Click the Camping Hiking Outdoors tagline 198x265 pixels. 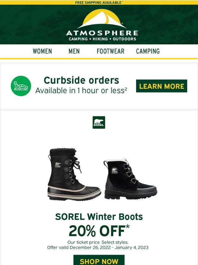click(102, 39)
